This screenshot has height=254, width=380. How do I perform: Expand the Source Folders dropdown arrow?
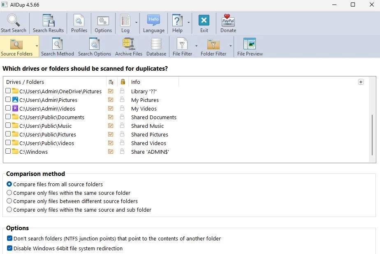tap(37, 46)
